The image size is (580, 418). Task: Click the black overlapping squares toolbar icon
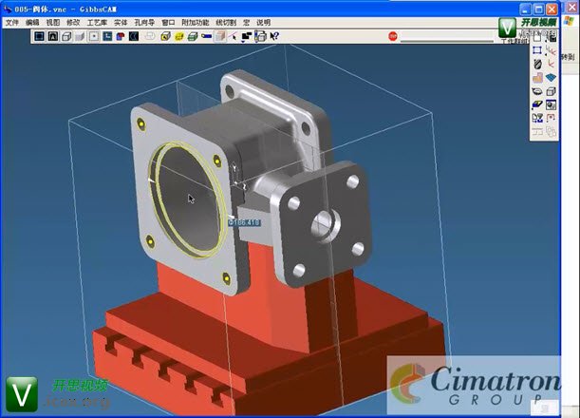(x=247, y=36)
